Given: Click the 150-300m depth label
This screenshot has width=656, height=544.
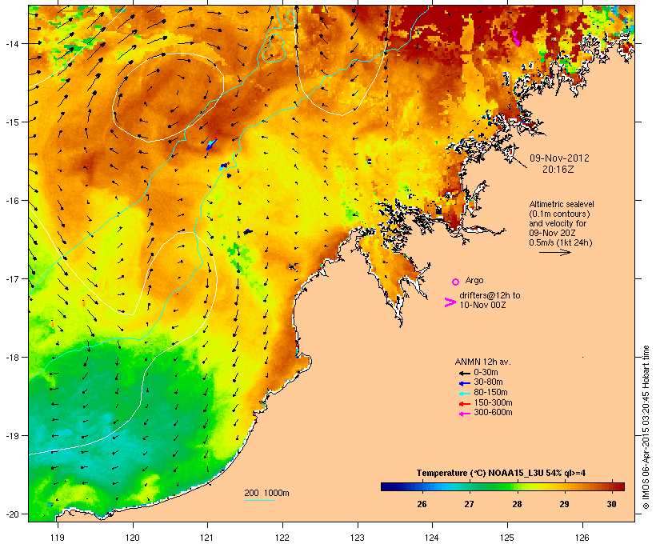Looking at the screenshot, I should click(493, 402).
